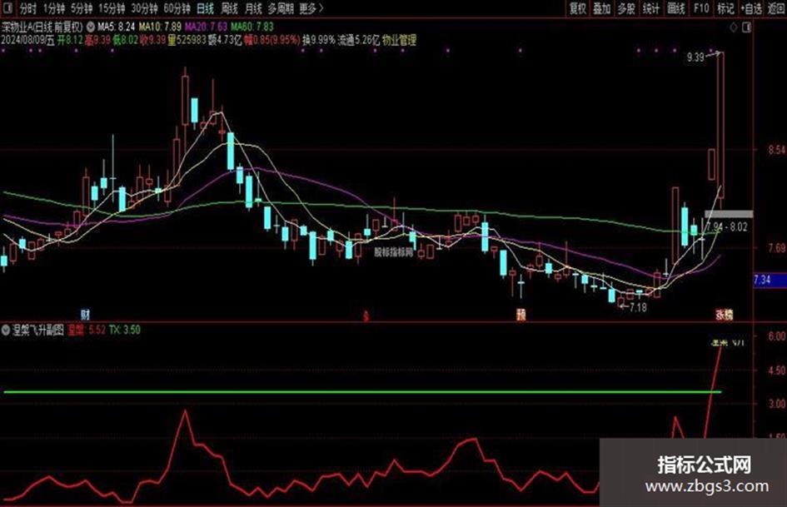Click the 复权 adjustment button
The image size is (787, 507).
(577, 8)
